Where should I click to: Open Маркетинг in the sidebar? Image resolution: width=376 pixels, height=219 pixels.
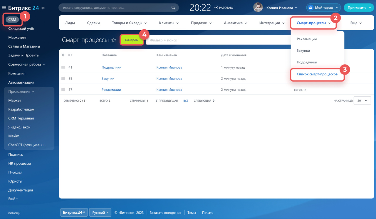tap(18, 38)
